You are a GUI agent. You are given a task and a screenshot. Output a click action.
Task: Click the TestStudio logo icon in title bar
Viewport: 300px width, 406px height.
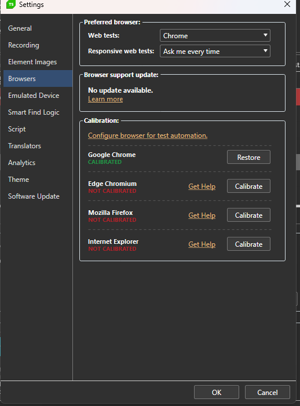11,5
